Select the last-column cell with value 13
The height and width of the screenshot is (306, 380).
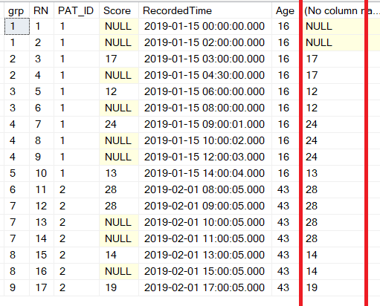click(333, 173)
